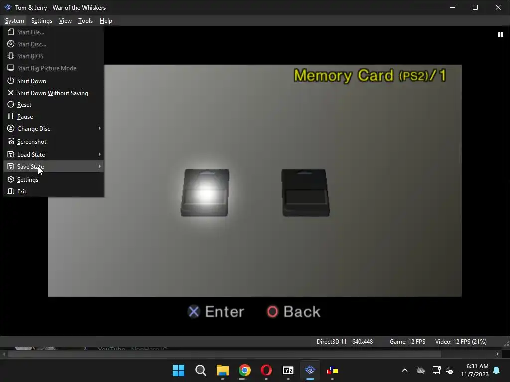Click the Reset circular arrow icon

pos(11,104)
